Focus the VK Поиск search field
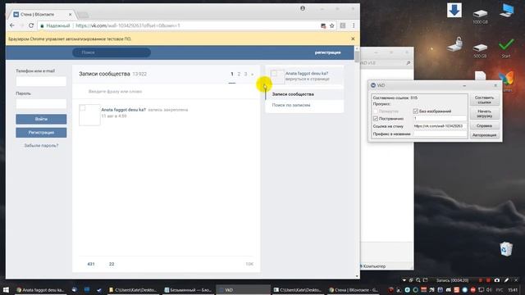The height and width of the screenshot is (295, 525). [112, 52]
